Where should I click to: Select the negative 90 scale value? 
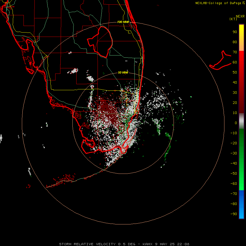[234, 214]
